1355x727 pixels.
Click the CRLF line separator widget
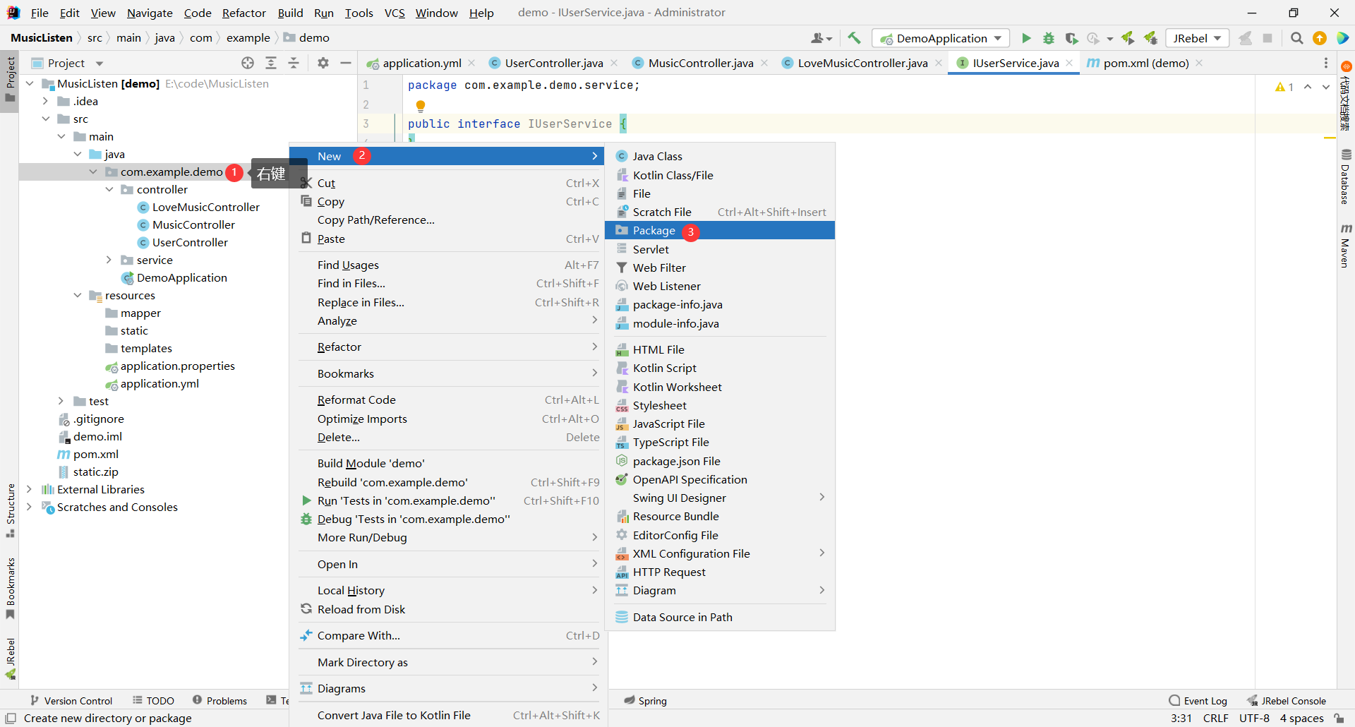[1216, 719]
